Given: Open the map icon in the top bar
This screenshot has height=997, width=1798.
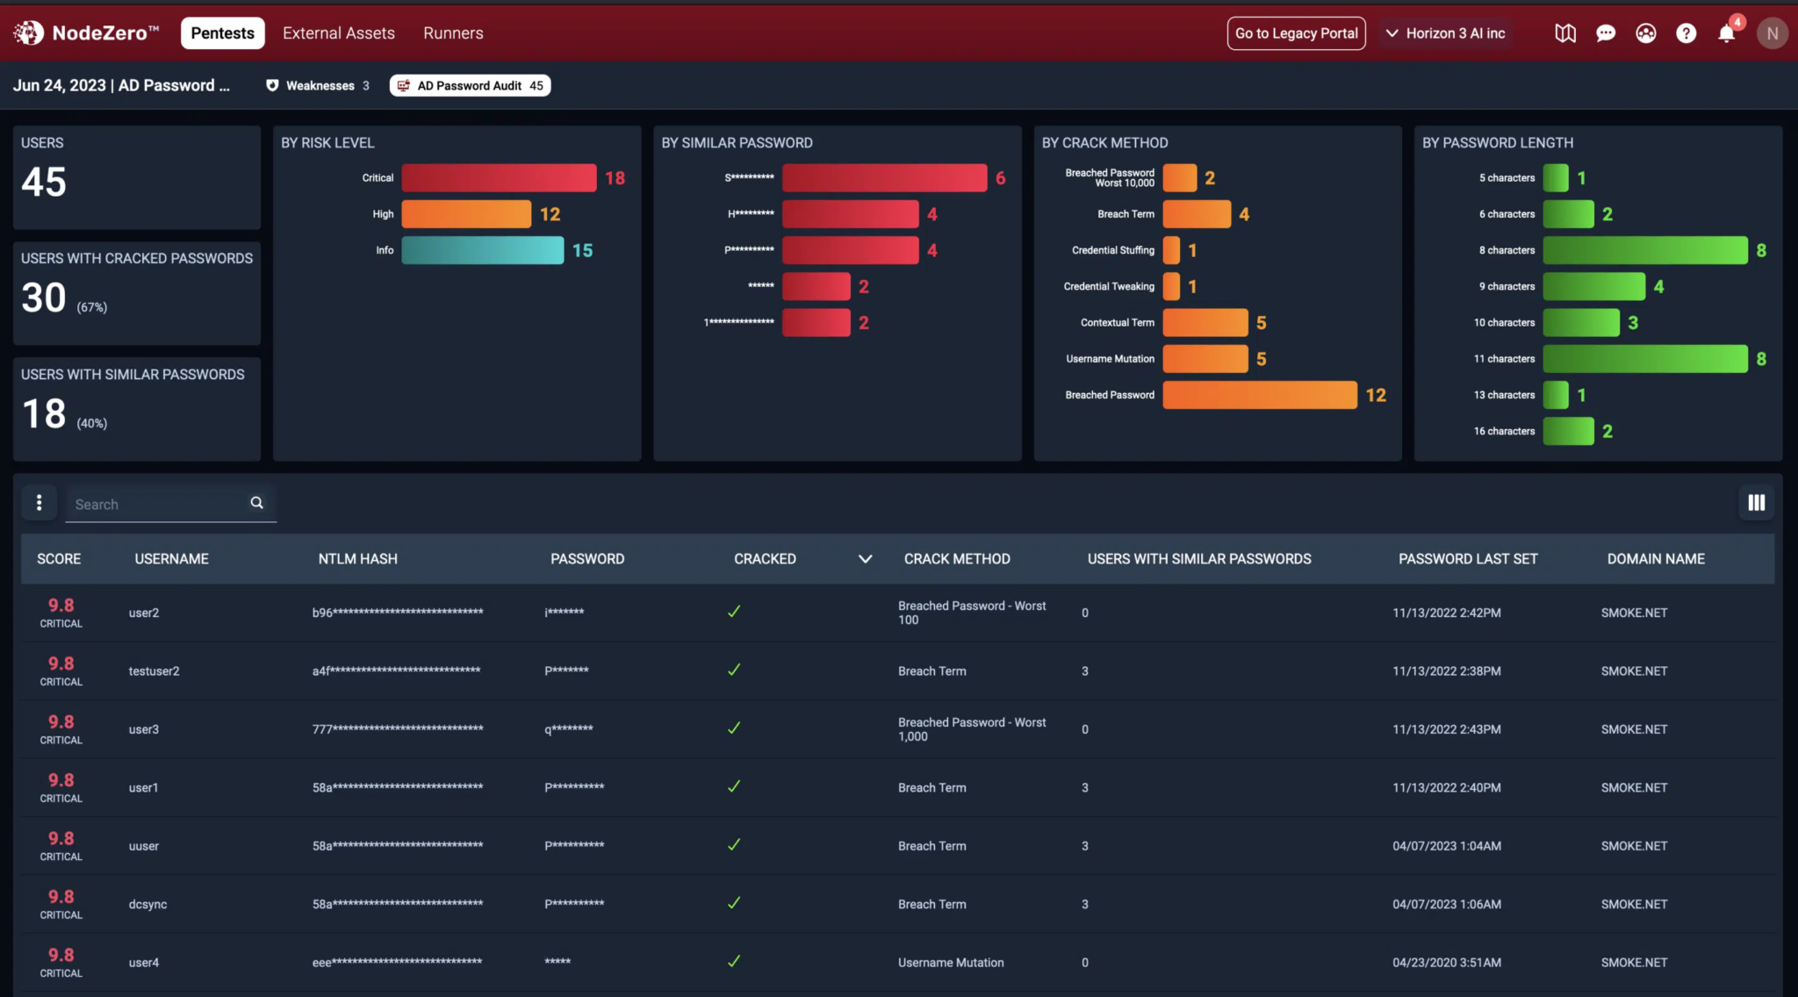Looking at the screenshot, I should pos(1565,33).
